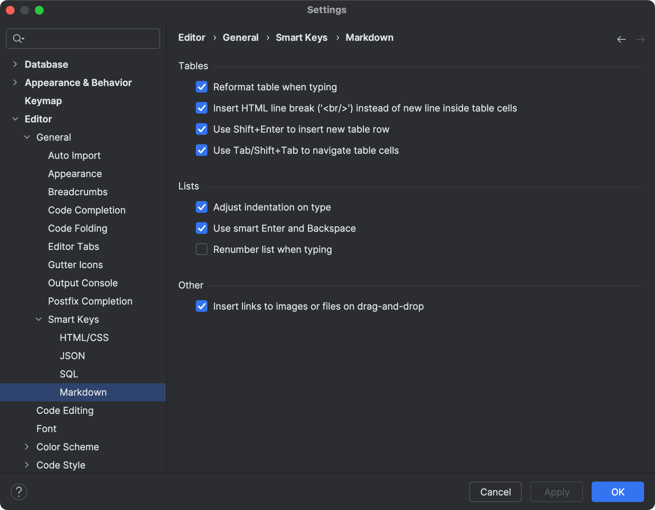Image resolution: width=655 pixels, height=510 pixels.
Task: Enable Renumber list when typing
Action: pos(202,250)
